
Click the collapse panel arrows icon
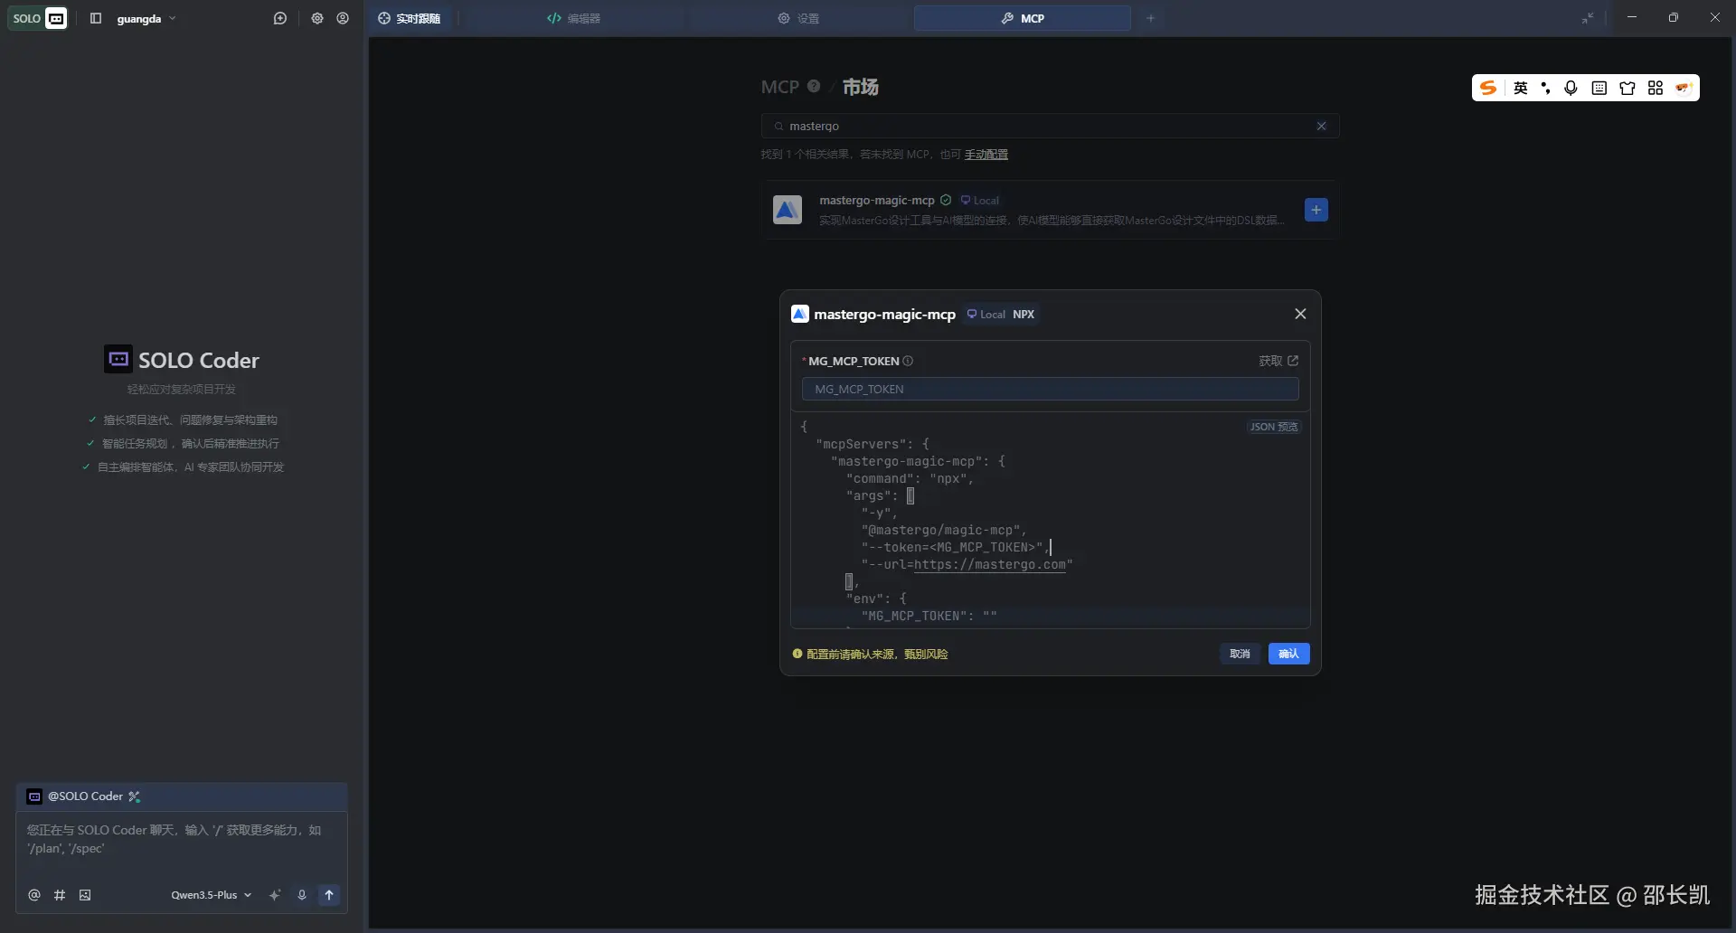1587,18
